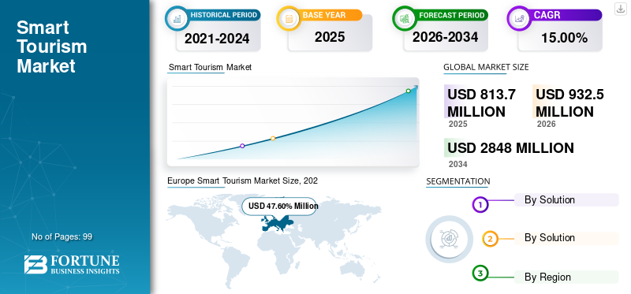The image size is (631, 294).
Task: Click the orange marker on the growth chart
Action: point(273,138)
